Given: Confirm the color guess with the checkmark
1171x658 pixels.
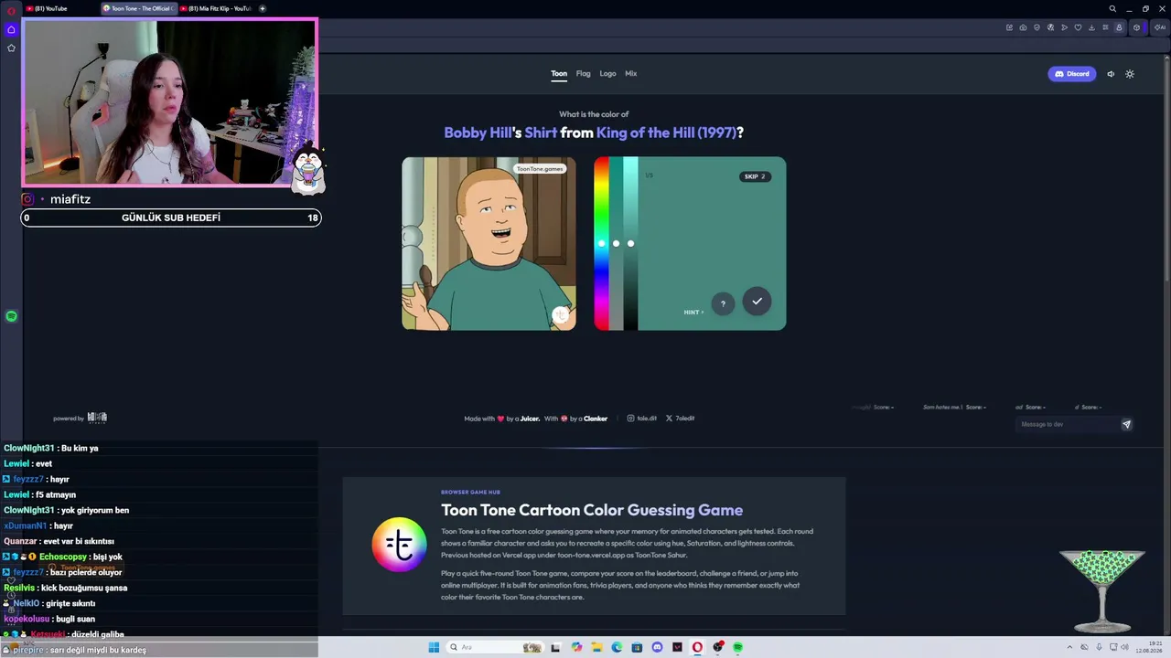Looking at the screenshot, I should (757, 302).
